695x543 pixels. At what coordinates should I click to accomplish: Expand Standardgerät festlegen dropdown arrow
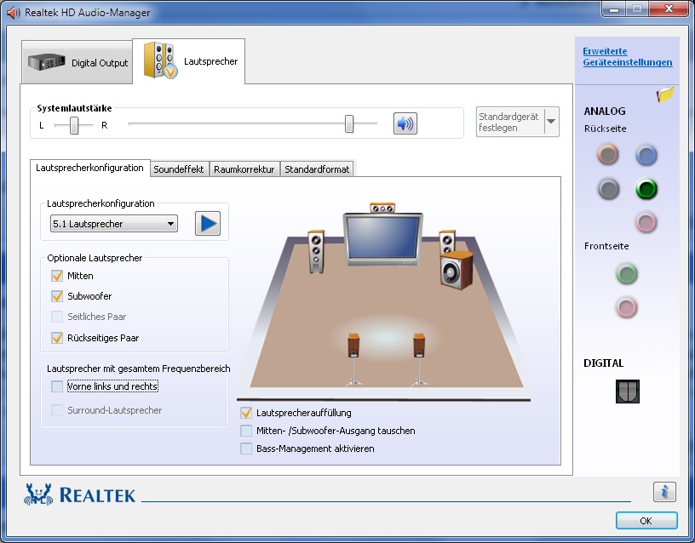pos(551,122)
